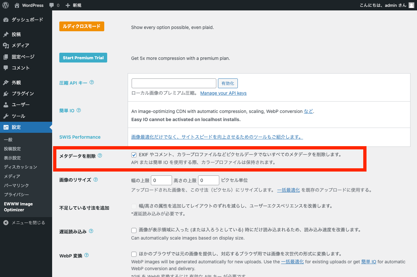This screenshot has height=277, width=417.
Task: Open help icon for 簡単 IO
Action: pos(79,110)
